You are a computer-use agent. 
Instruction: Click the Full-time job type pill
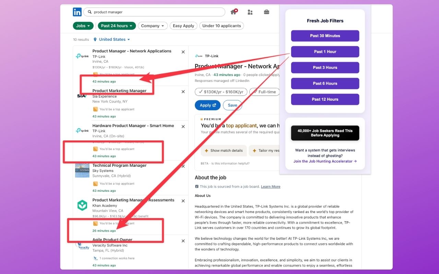click(264, 92)
